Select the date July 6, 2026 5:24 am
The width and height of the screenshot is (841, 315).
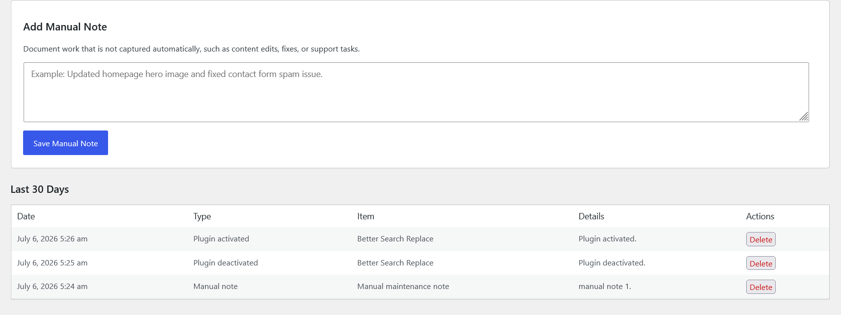pos(52,287)
